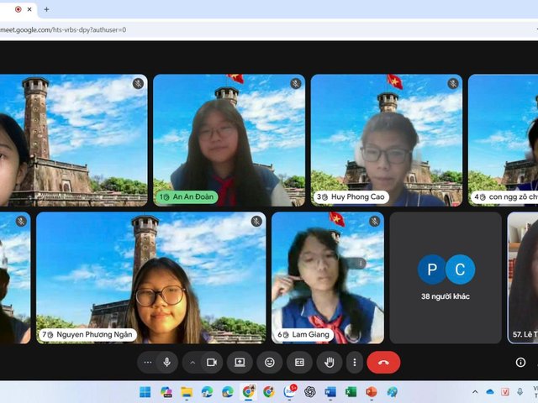Open the Windows Start menu

(x=145, y=392)
